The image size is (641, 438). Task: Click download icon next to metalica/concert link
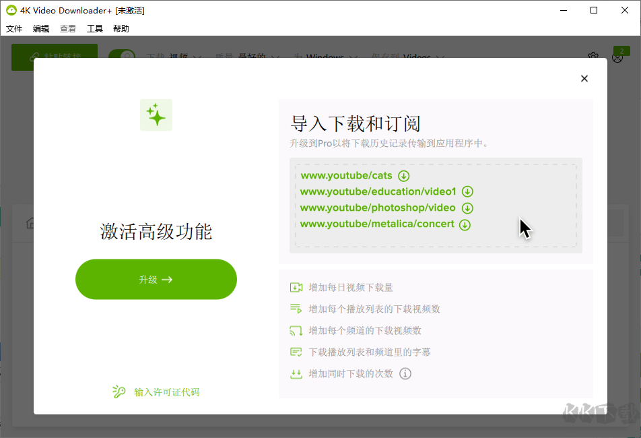click(x=465, y=224)
